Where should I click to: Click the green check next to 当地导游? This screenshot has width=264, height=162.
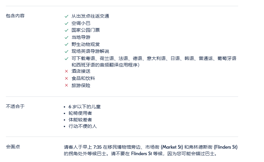[66, 37]
